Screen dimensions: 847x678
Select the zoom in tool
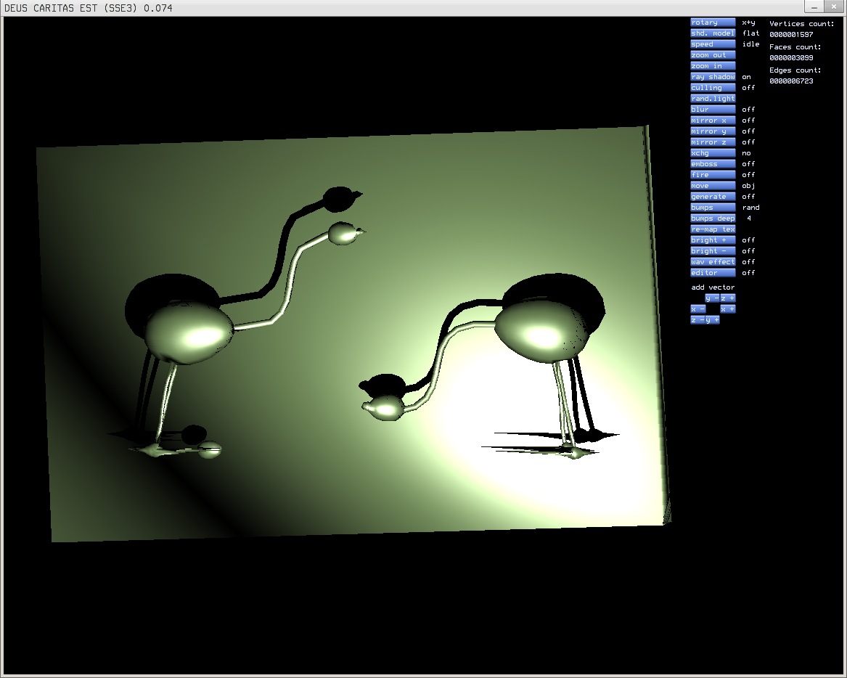[711, 65]
